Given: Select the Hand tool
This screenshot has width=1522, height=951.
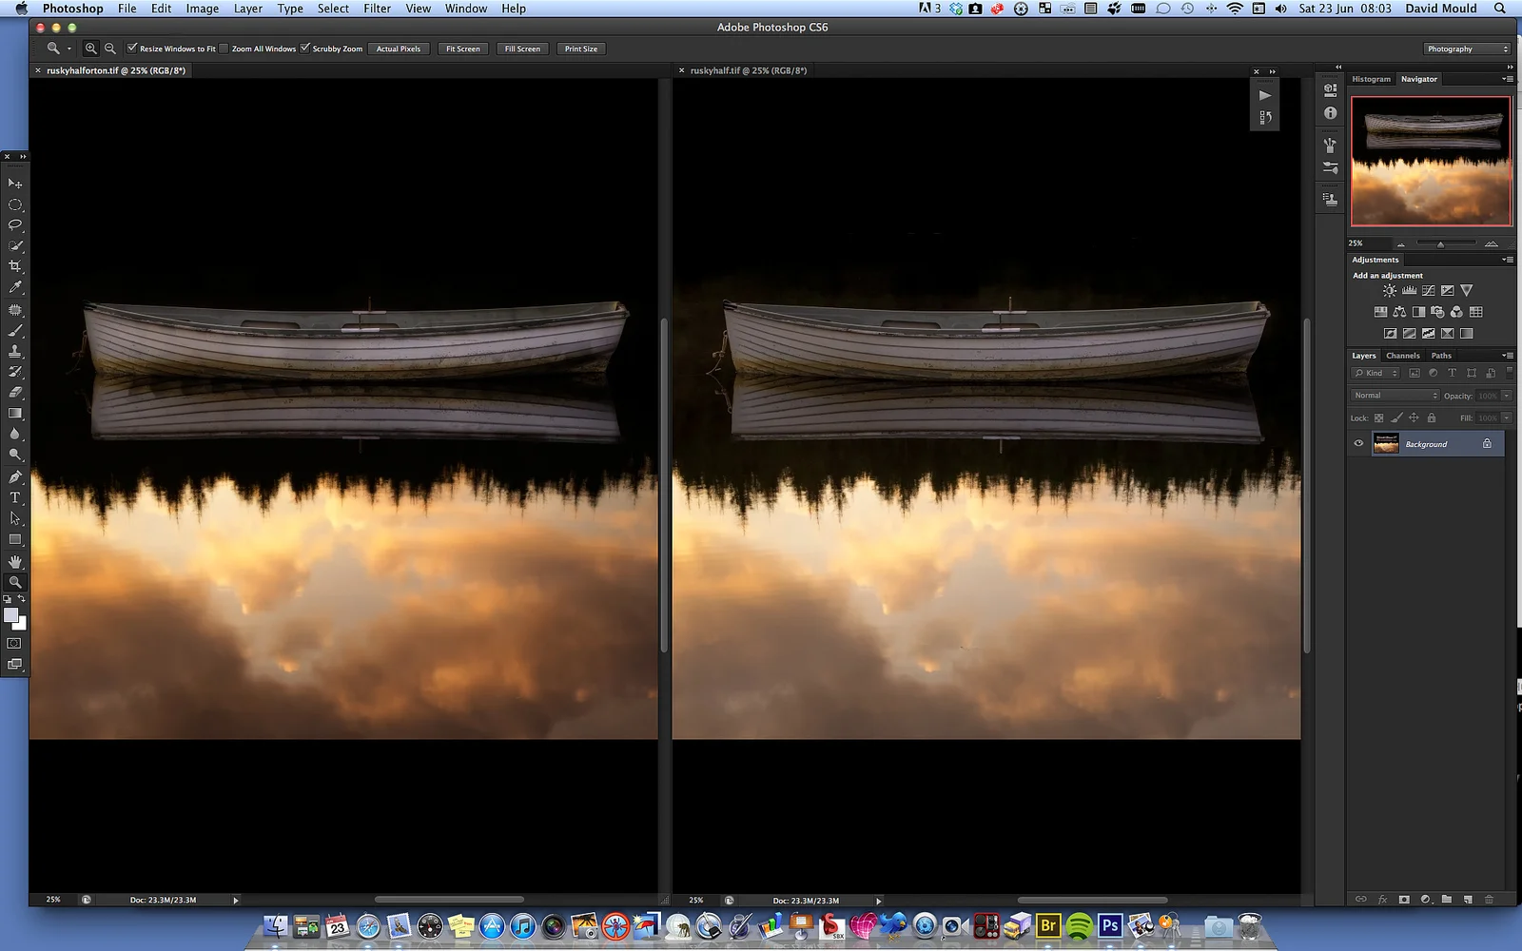Looking at the screenshot, I should coord(15,562).
